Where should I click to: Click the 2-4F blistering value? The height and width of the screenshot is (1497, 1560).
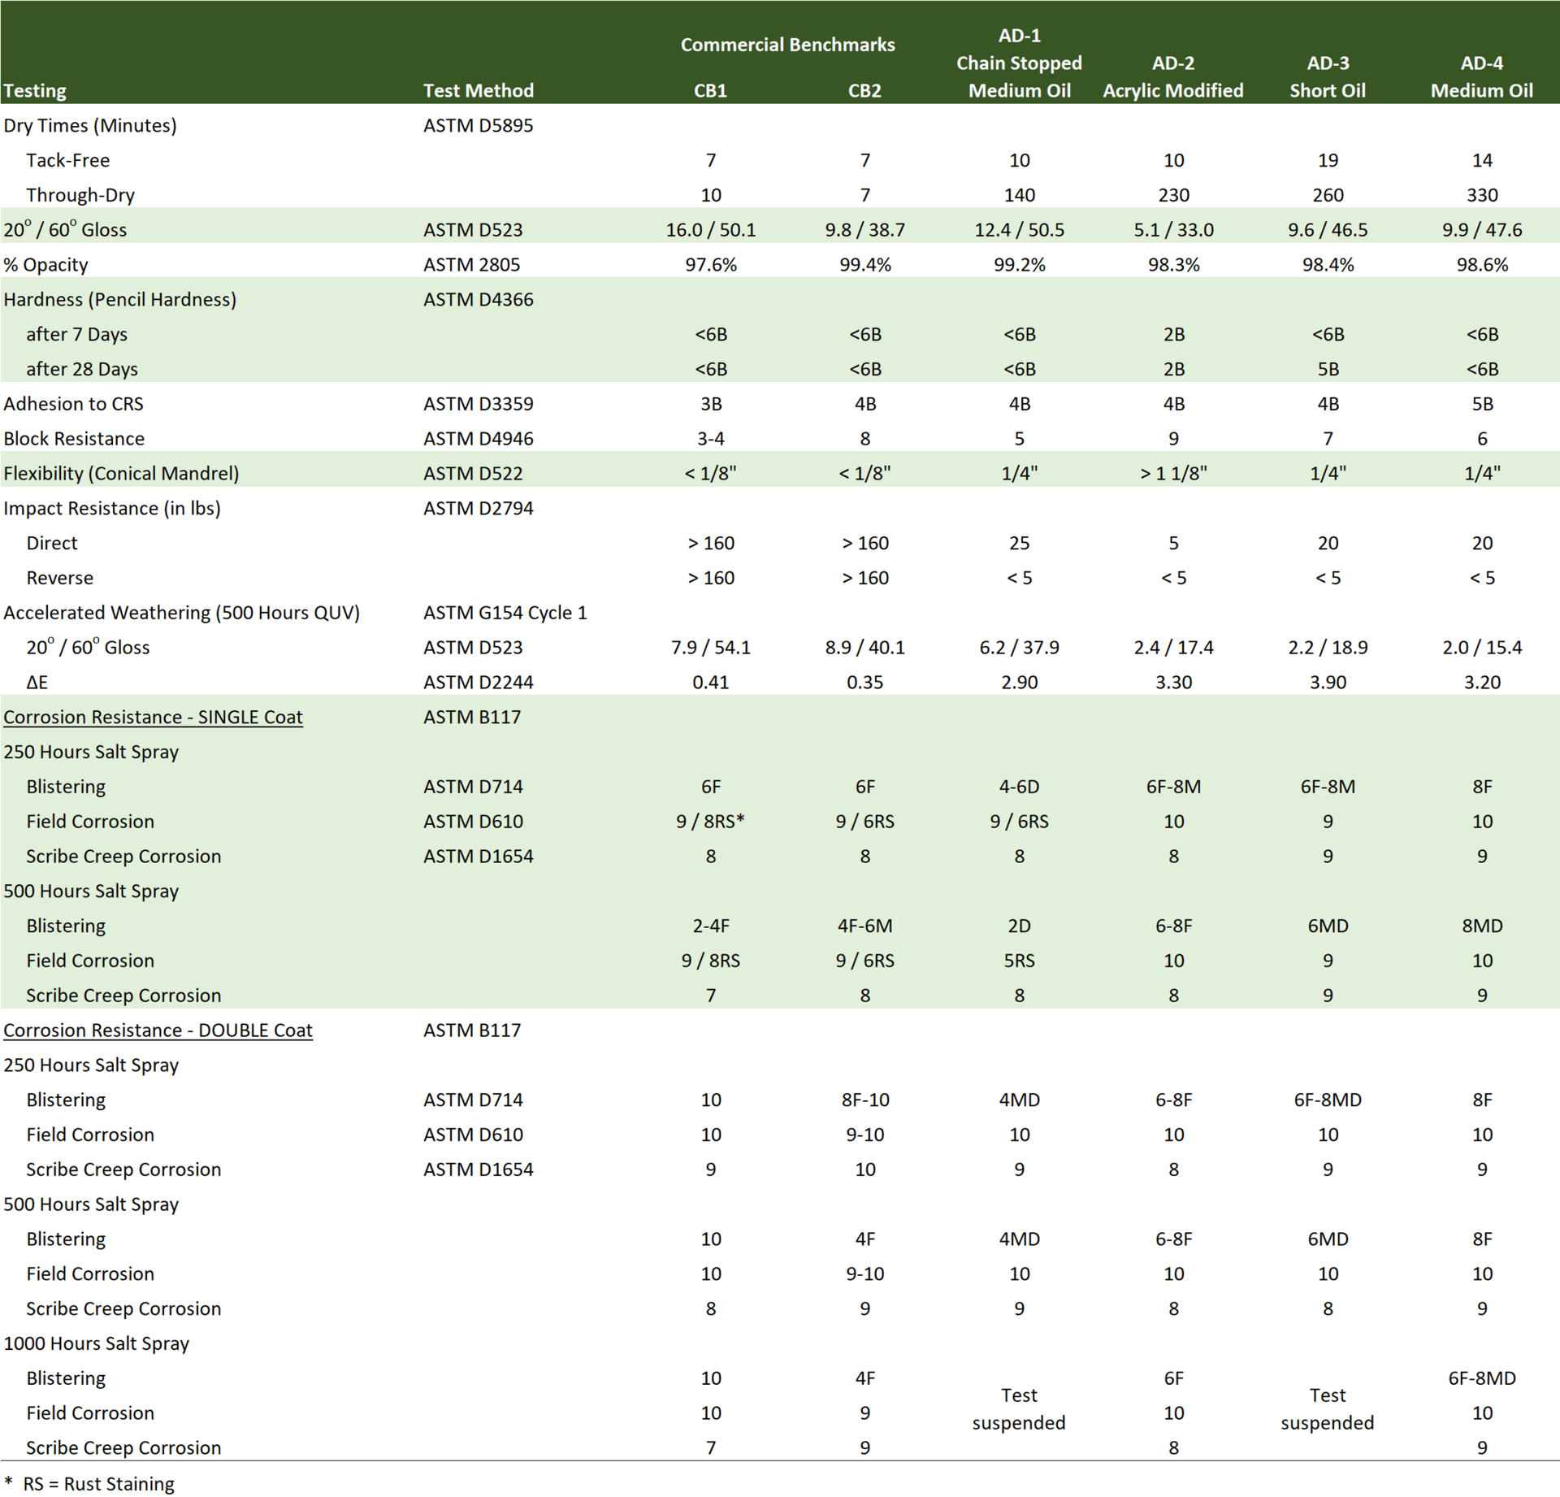tap(711, 926)
